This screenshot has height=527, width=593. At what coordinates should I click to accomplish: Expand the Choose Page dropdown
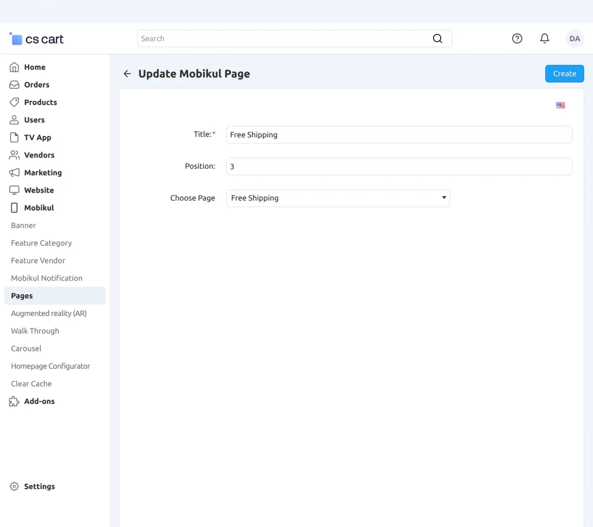click(338, 198)
